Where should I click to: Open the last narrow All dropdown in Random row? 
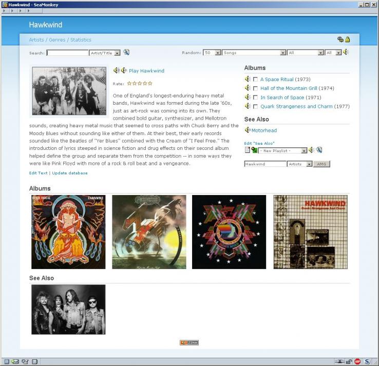[x=333, y=53]
